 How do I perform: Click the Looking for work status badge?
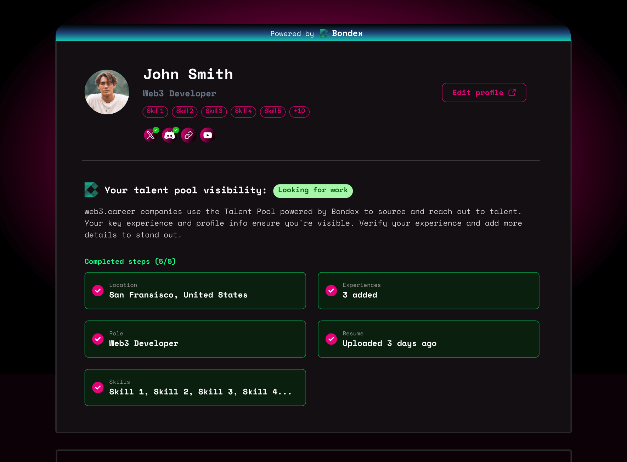pyautogui.click(x=313, y=190)
